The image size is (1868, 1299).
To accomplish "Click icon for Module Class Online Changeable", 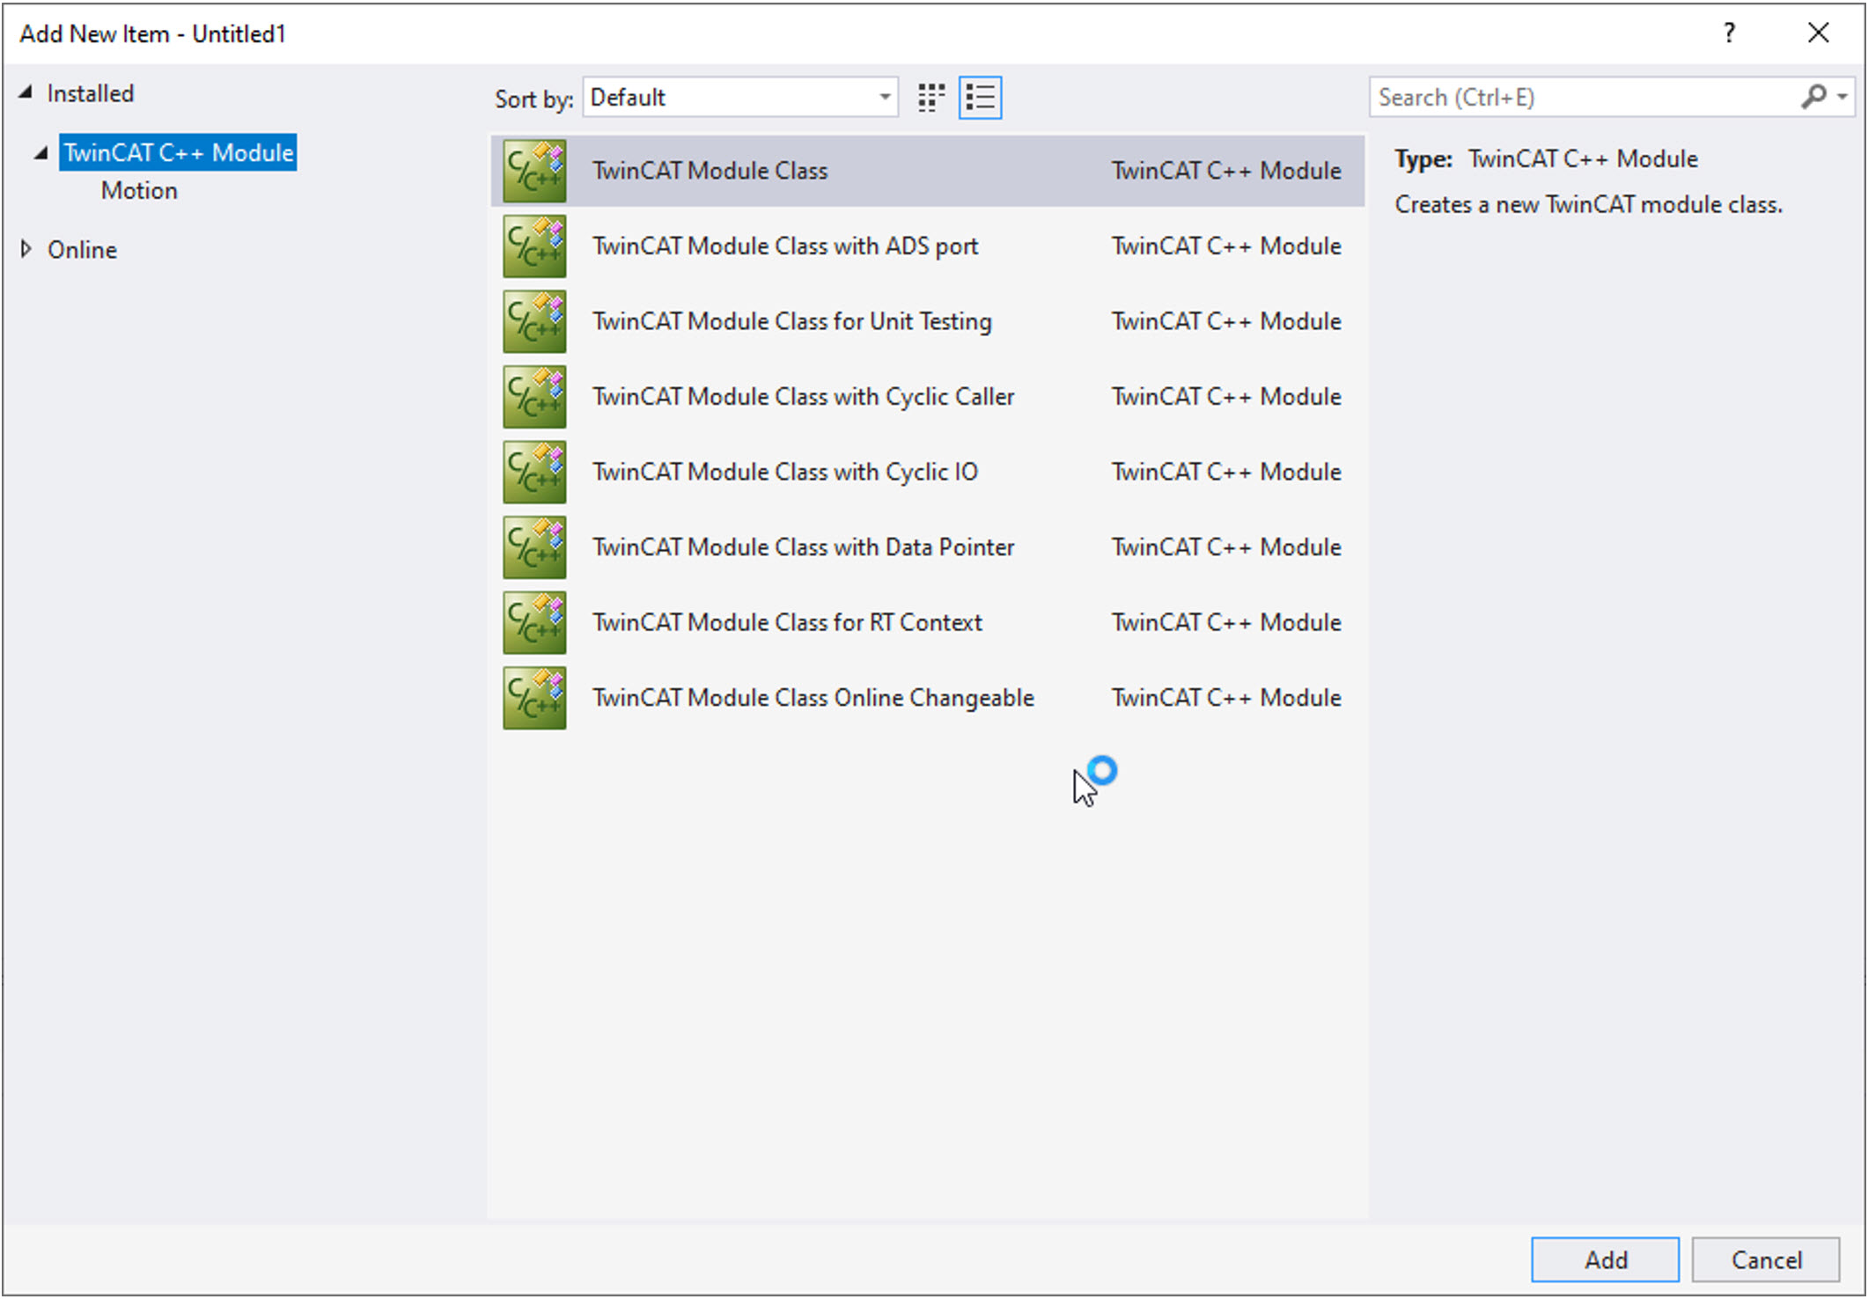I will tap(534, 698).
